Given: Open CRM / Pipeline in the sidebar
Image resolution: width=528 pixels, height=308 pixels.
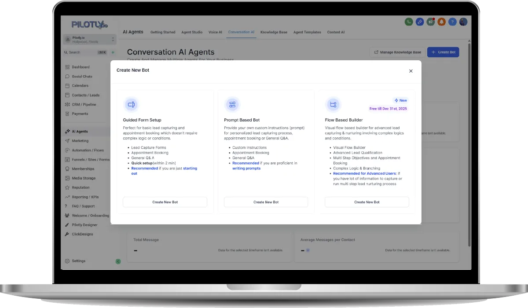Looking at the screenshot, I should [x=84, y=104].
